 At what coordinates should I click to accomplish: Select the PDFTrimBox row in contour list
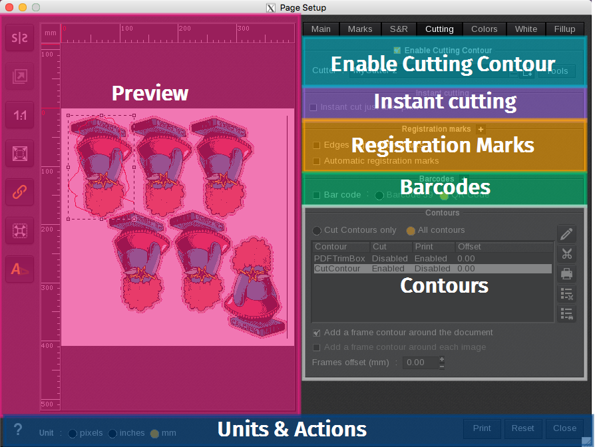[x=339, y=258]
